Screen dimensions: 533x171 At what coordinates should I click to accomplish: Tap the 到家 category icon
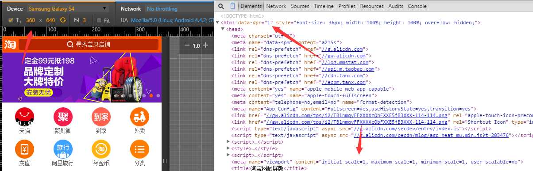point(101,116)
